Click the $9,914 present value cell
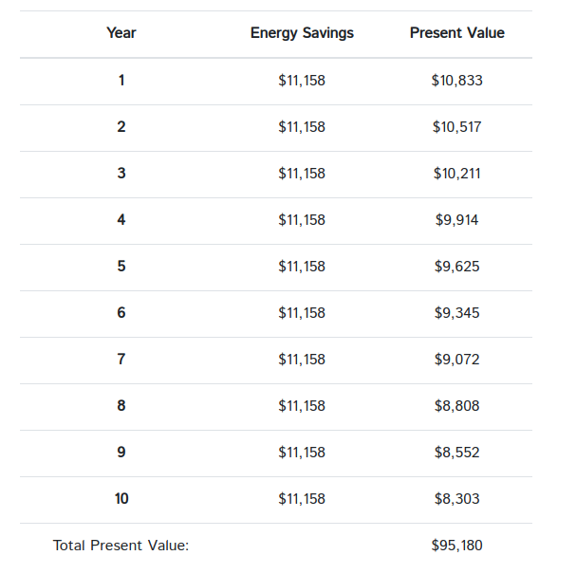 [x=457, y=220]
